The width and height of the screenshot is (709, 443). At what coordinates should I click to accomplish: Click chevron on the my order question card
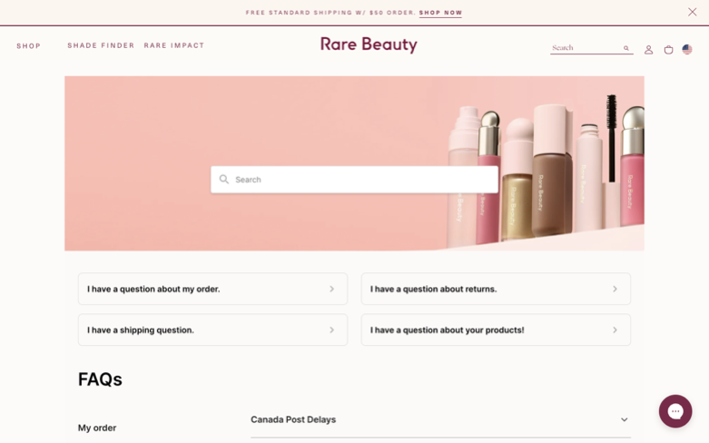coord(332,289)
